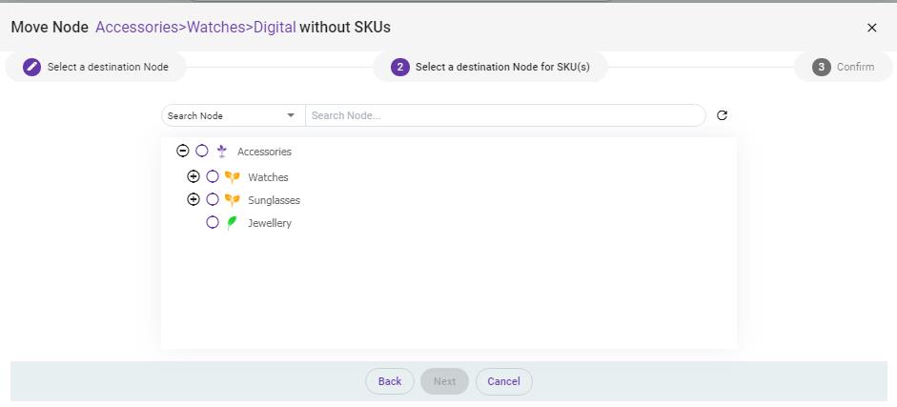This screenshot has height=407, width=897.
Task: Select the Sunglasses radio button
Action: tap(213, 199)
